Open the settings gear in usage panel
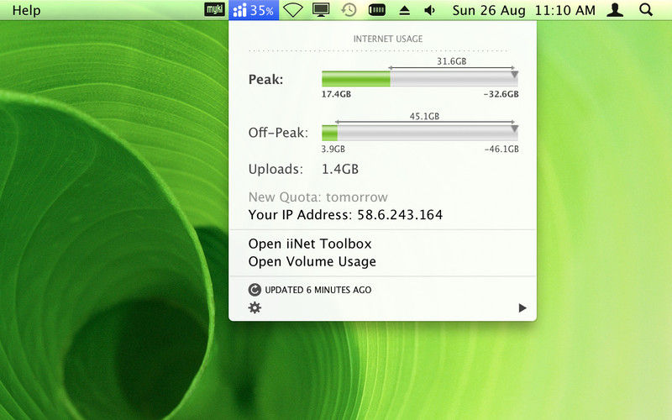672x420 pixels. tap(255, 307)
